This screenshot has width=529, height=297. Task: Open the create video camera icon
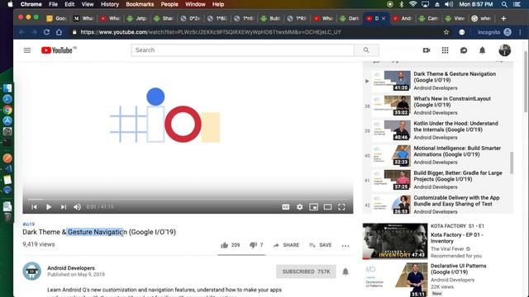tap(427, 50)
